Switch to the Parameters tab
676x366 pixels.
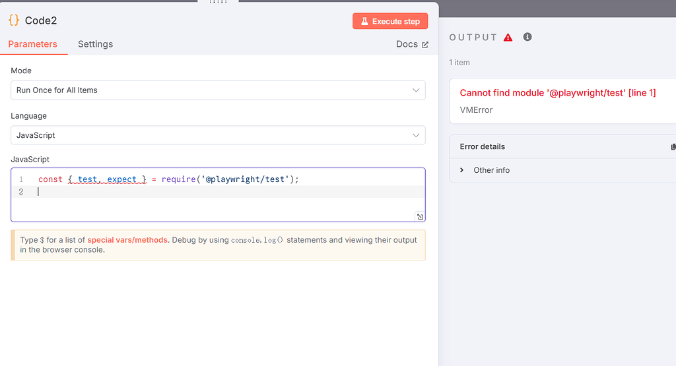click(33, 44)
